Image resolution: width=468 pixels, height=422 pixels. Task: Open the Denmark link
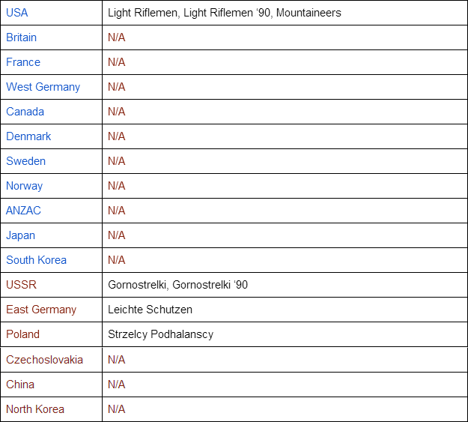pos(28,136)
